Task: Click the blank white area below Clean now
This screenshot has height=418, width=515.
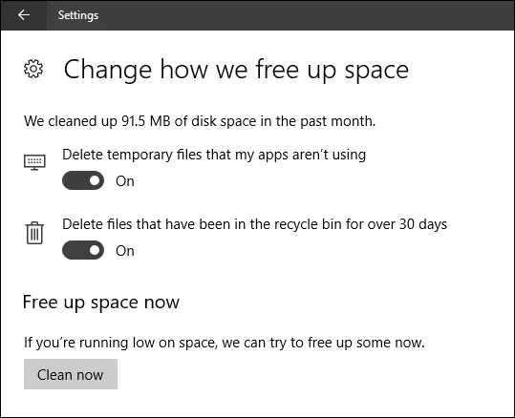Action: point(258,404)
